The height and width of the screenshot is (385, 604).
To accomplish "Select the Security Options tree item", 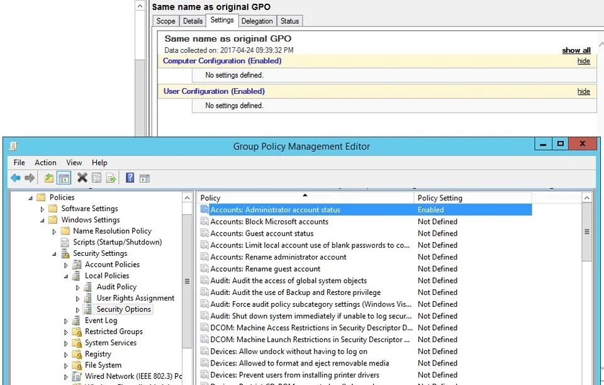I will 124,309.
